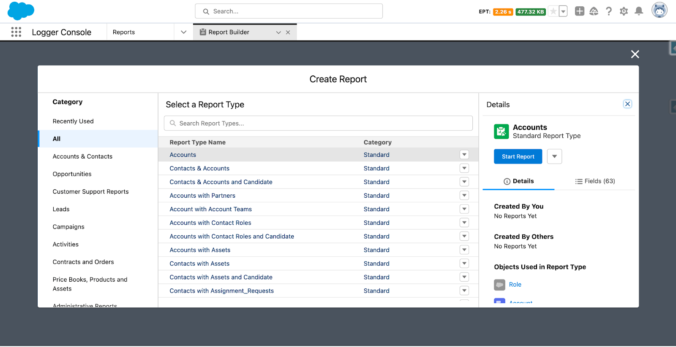Open the Setup gear icon
Viewport: 676px width, 347px height.
[624, 11]
